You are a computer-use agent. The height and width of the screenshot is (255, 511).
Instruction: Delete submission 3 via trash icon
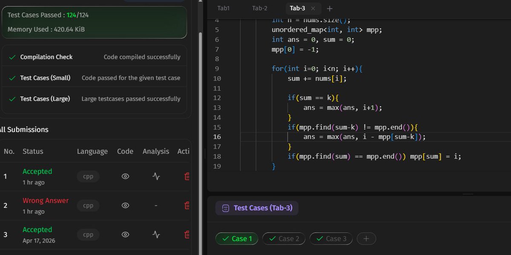coord(187,235)
